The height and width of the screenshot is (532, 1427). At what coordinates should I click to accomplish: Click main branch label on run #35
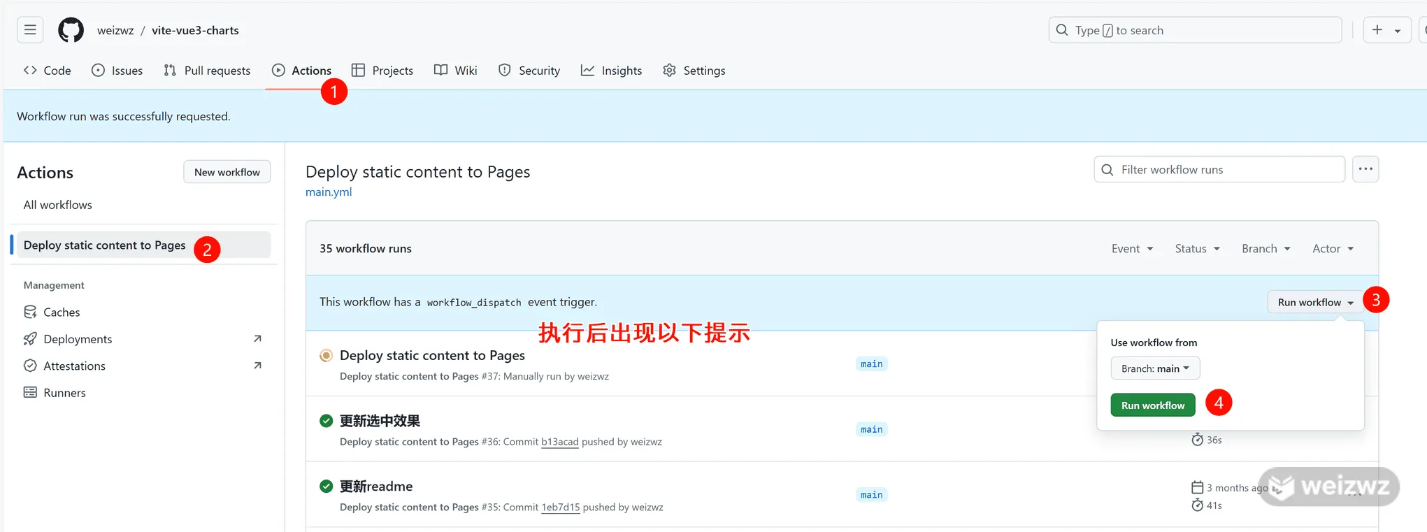(871, 495)
